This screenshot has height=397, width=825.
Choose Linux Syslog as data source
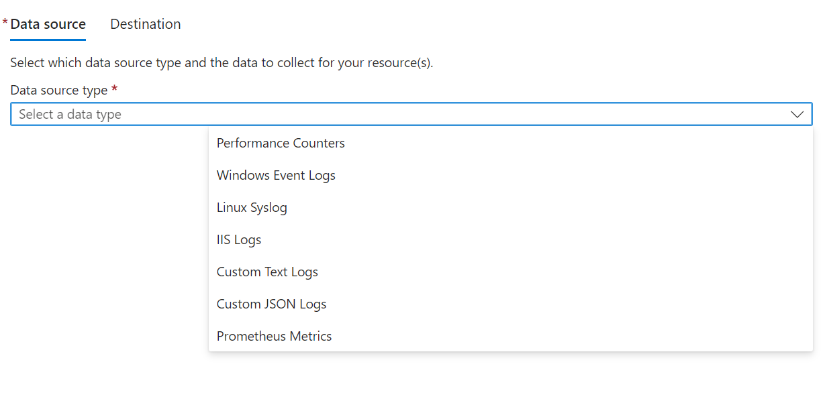click(252, 207)
